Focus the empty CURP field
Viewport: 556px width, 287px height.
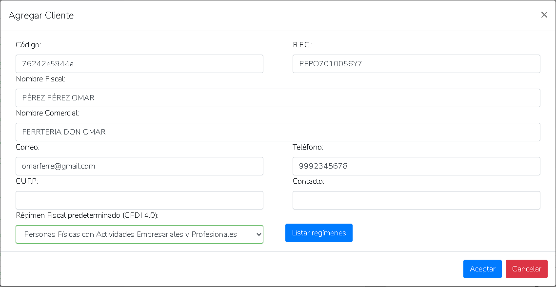tap(139, 200)
